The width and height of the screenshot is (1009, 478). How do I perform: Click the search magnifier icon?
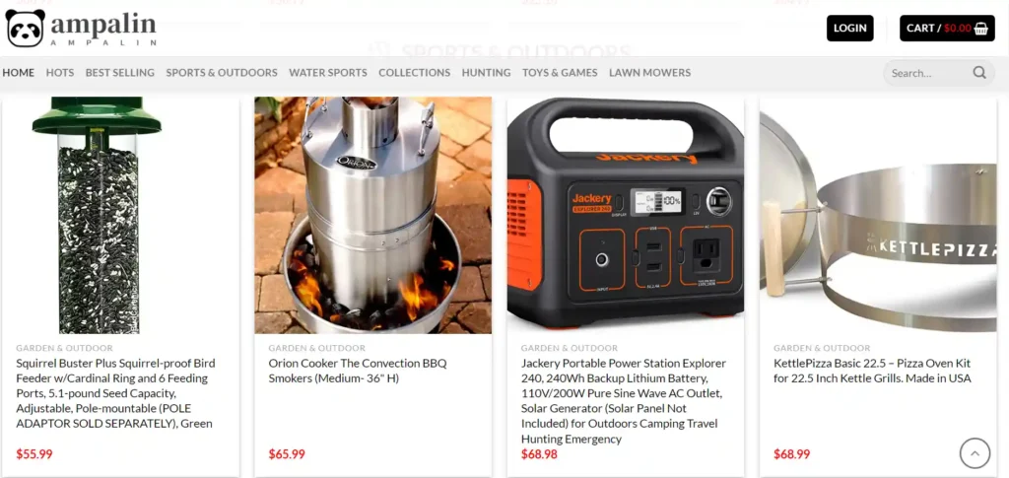(979, 73)
